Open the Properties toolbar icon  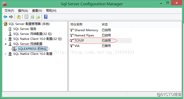(26, 17)
